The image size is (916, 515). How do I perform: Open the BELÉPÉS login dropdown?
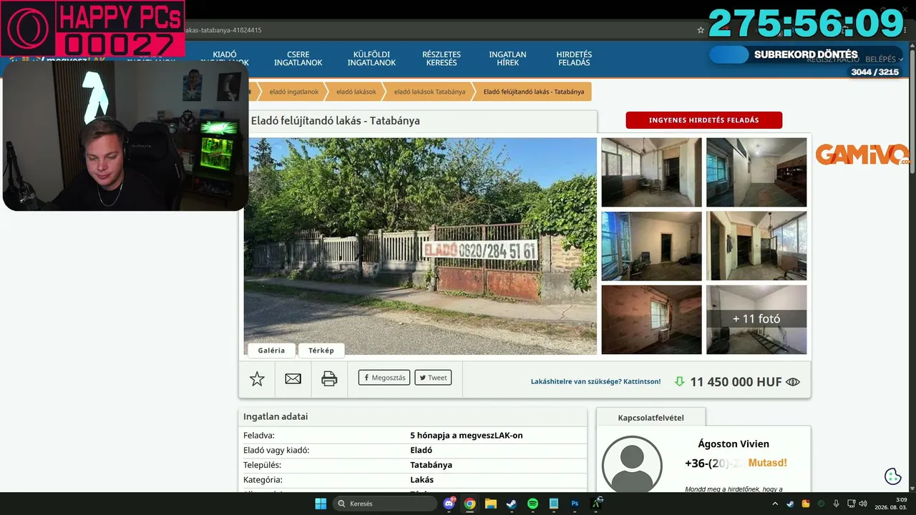click(884, 59)
